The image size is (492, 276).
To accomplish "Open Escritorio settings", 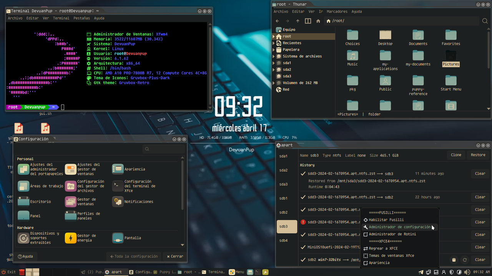I will [x=35, y=201].
